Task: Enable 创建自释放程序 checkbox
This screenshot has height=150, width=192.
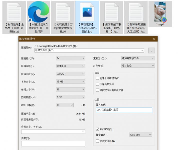Action: 98,78
